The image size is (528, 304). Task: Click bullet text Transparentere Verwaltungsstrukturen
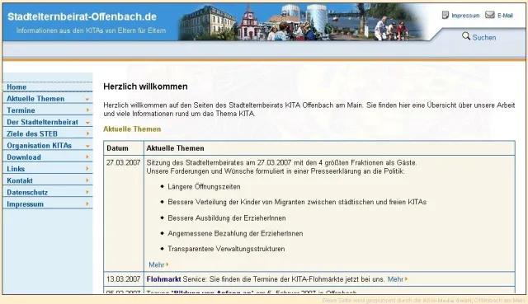(226, 249)
